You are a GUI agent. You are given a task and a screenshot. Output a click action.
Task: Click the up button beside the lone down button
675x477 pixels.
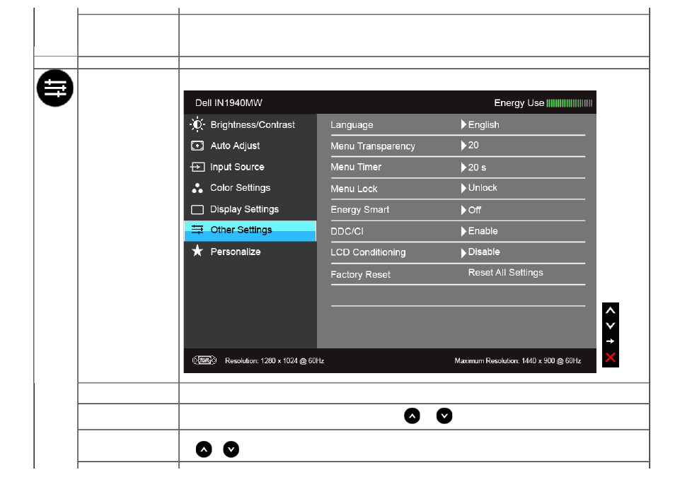point(412,416)
